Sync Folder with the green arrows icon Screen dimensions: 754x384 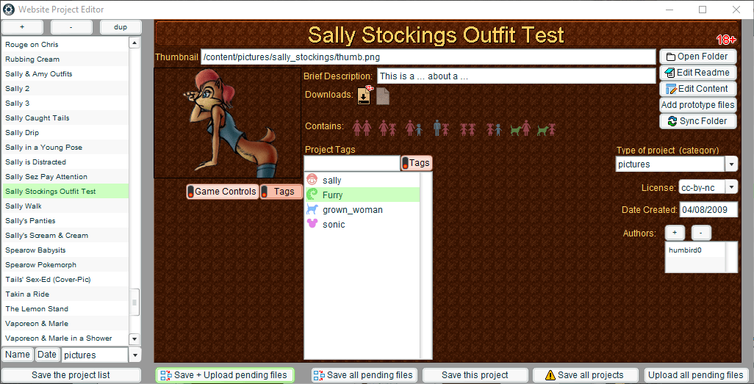(697, 121)
